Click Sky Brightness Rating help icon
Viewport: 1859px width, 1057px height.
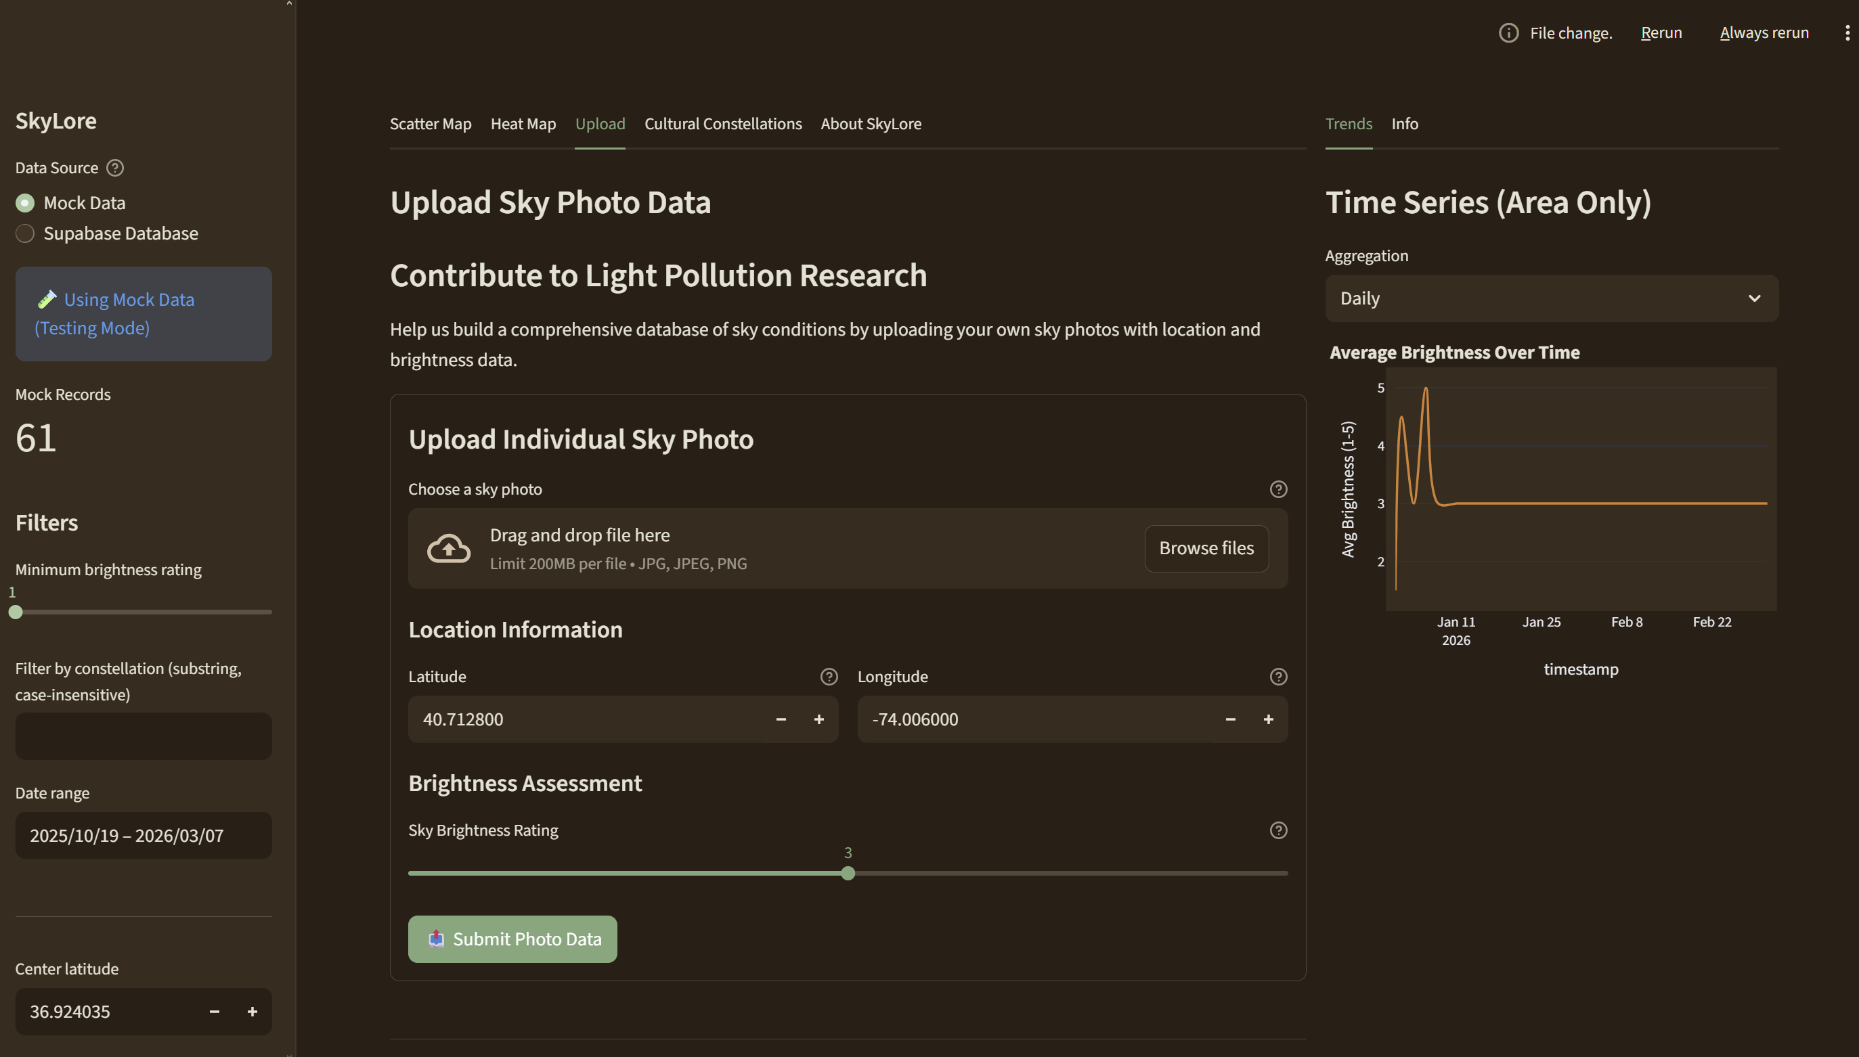[1278, 830]
